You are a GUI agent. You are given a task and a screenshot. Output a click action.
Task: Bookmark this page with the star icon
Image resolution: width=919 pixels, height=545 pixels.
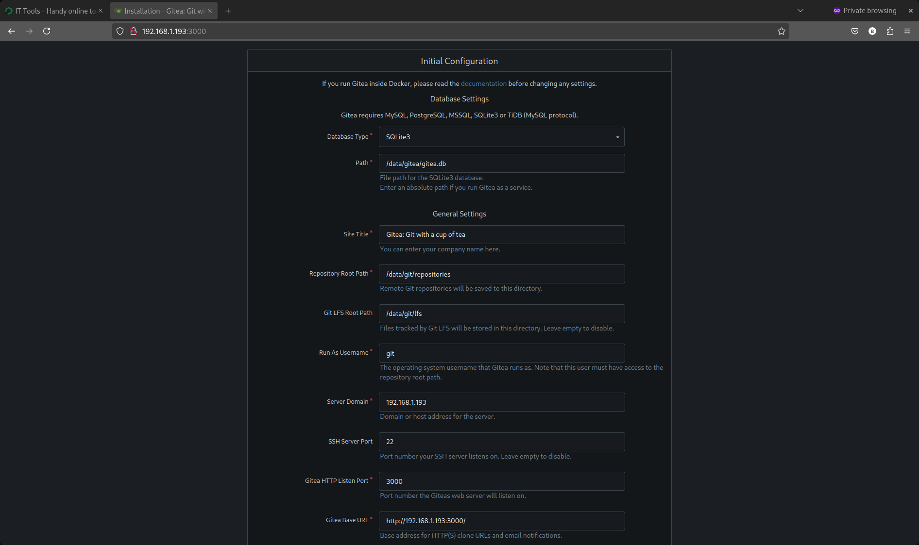[781, 31]
